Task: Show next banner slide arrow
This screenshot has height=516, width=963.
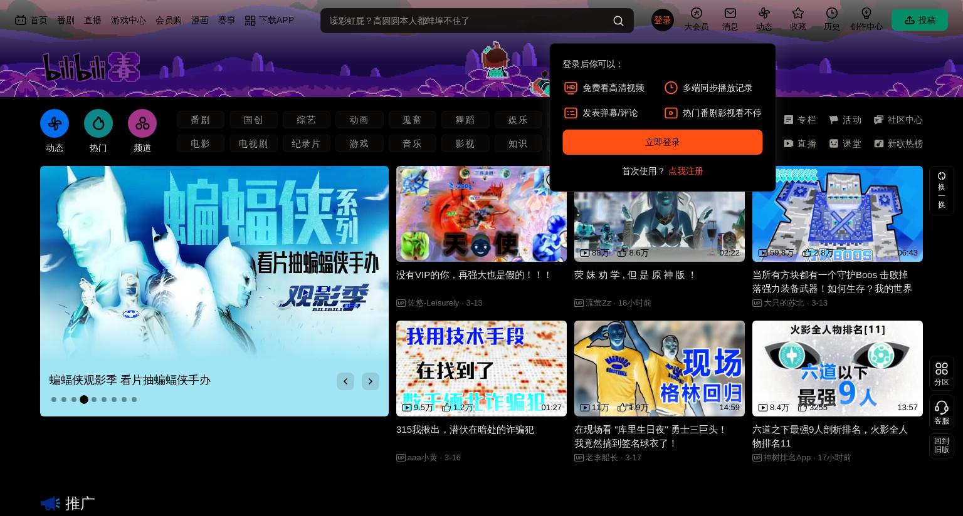Action: click(x=371, y=381)
